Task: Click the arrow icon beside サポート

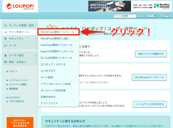Action: [x=7, y=72]
